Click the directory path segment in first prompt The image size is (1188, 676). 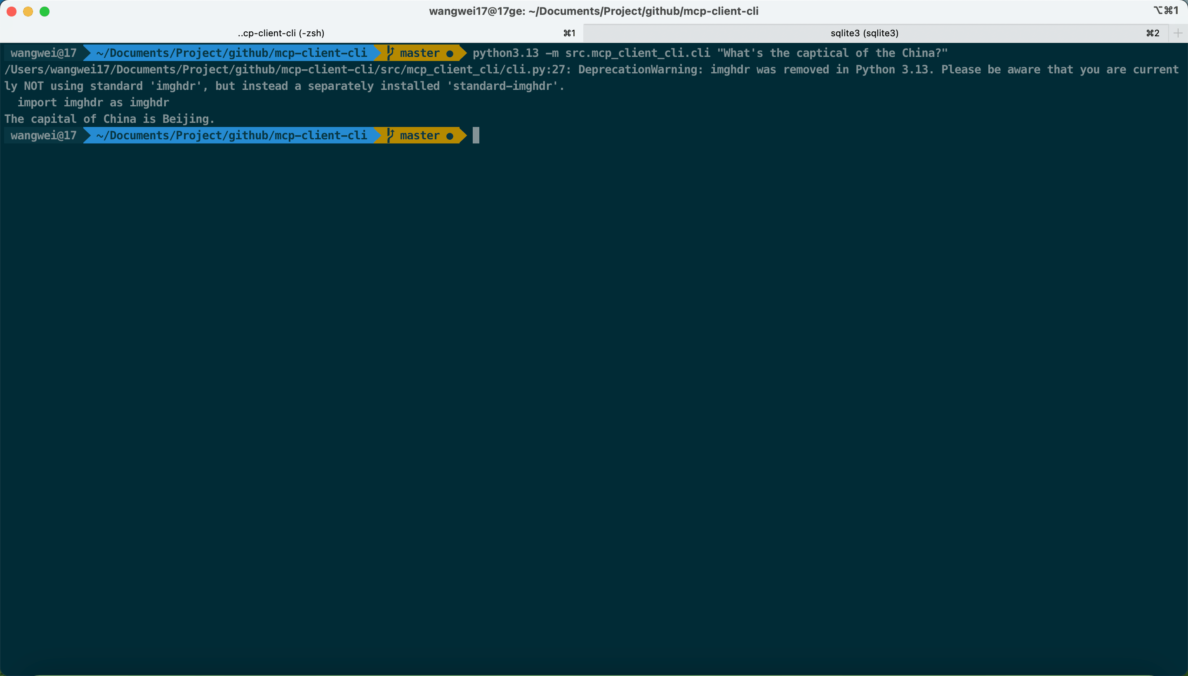231,53
